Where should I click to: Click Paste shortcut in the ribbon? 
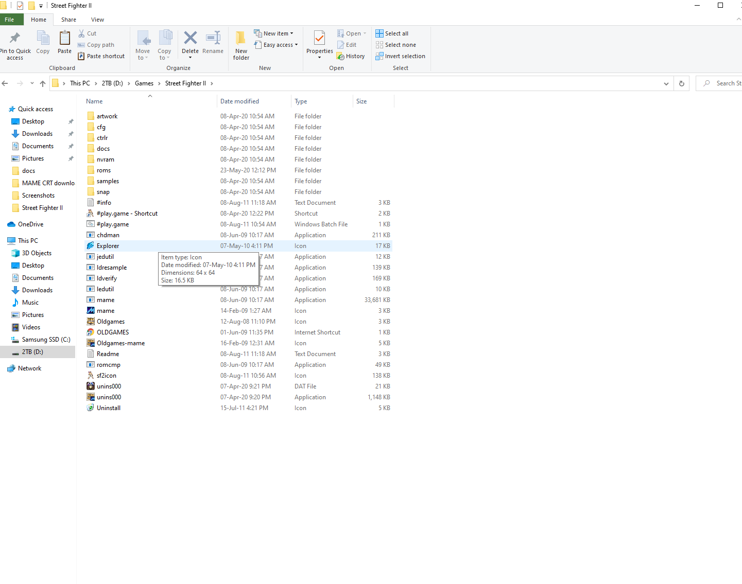(101, 56)
